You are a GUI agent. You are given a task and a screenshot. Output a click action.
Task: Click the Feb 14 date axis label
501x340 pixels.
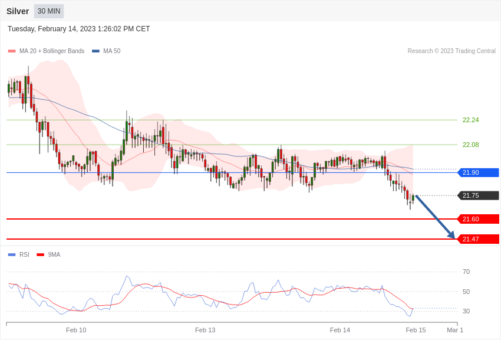pos(340,330)
